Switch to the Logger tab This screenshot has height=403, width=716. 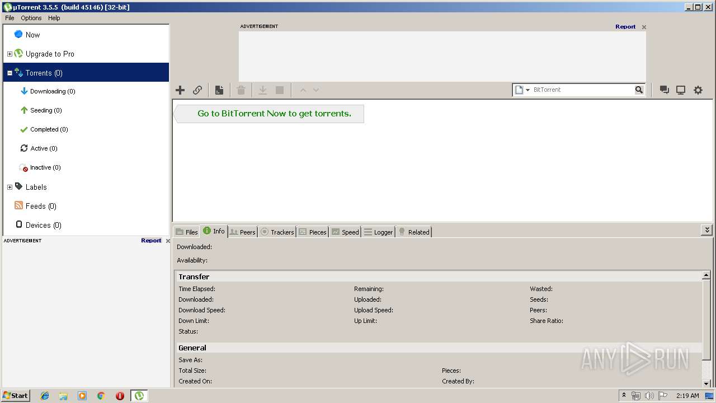(379, 232)
